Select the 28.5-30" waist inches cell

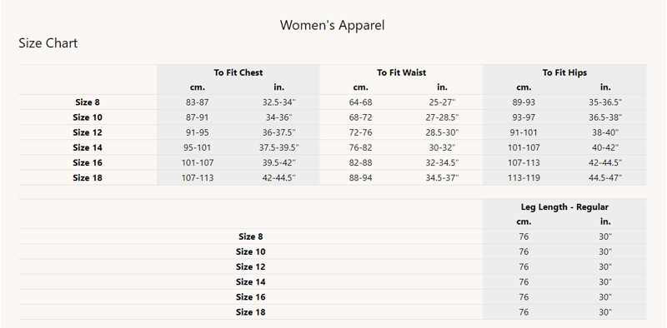(x=442, y=132)
